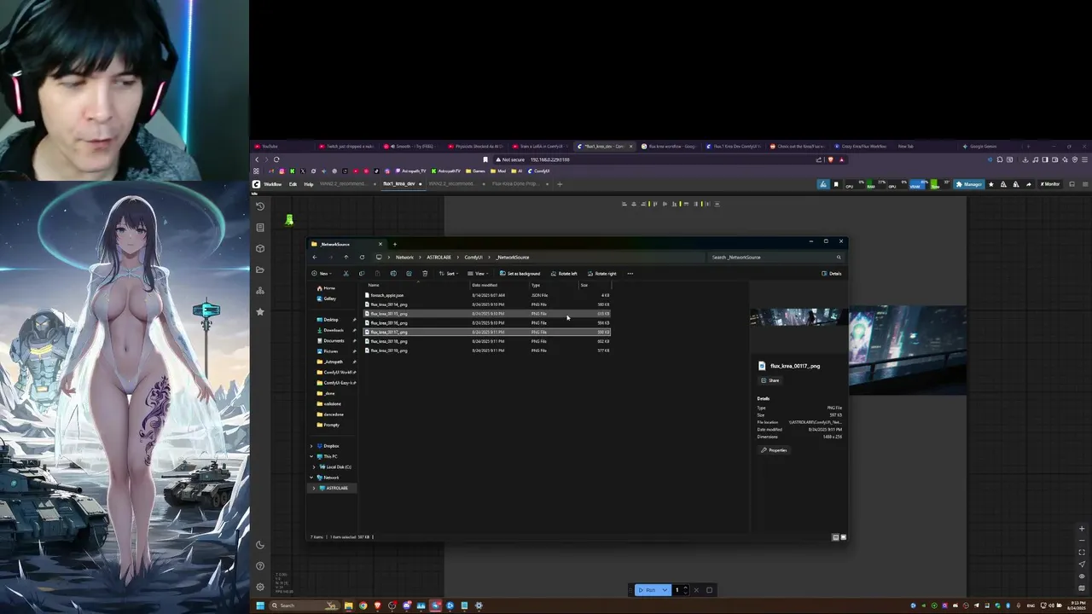Collapse the Network tree node

point(311,478)
